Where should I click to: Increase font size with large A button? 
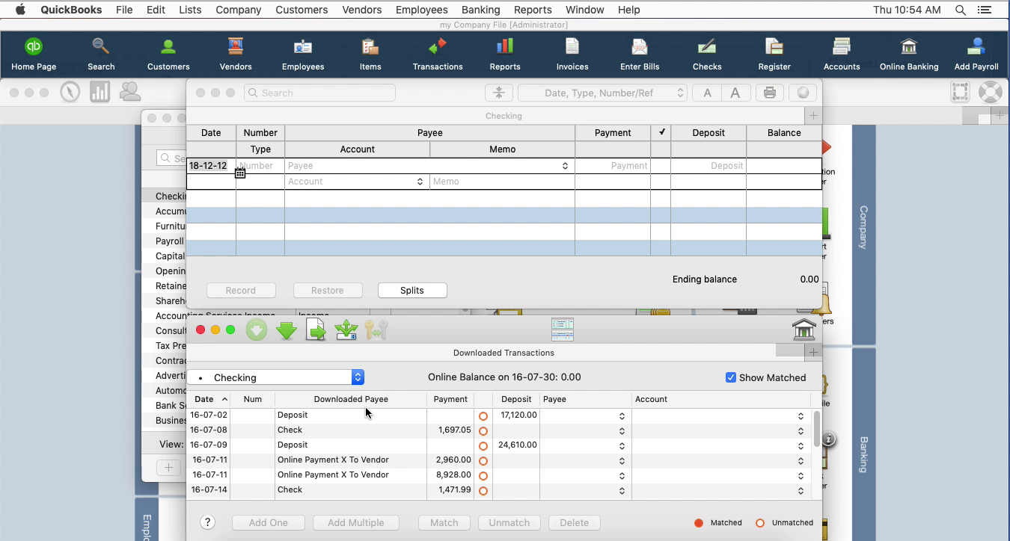click(735, 93)
